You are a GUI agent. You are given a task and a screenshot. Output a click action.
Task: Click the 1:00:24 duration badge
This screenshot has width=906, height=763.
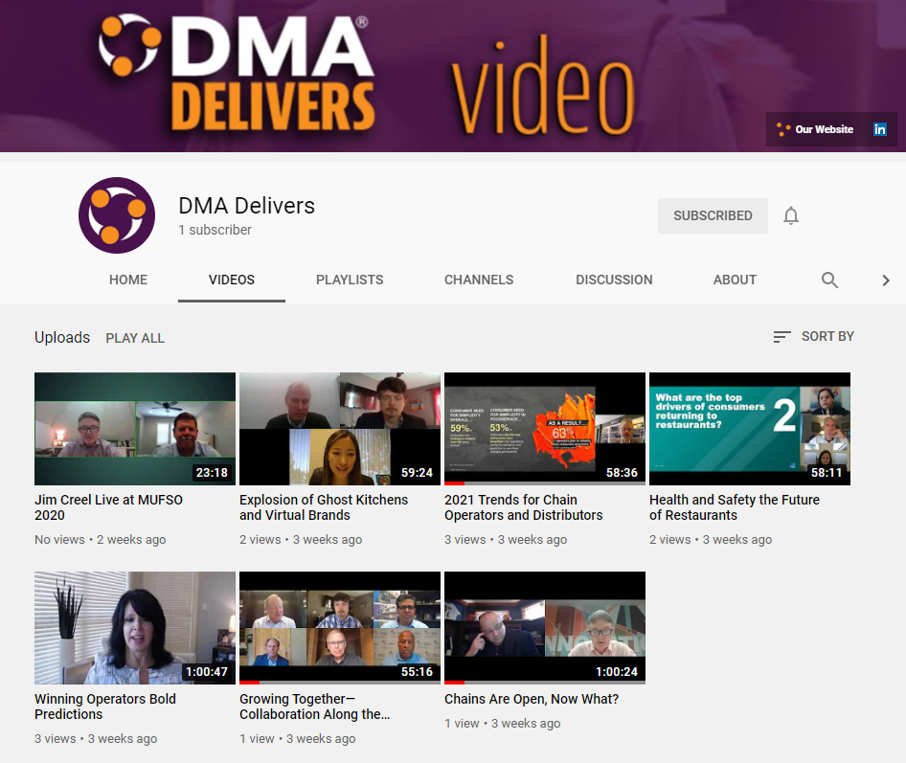[617, 672]
